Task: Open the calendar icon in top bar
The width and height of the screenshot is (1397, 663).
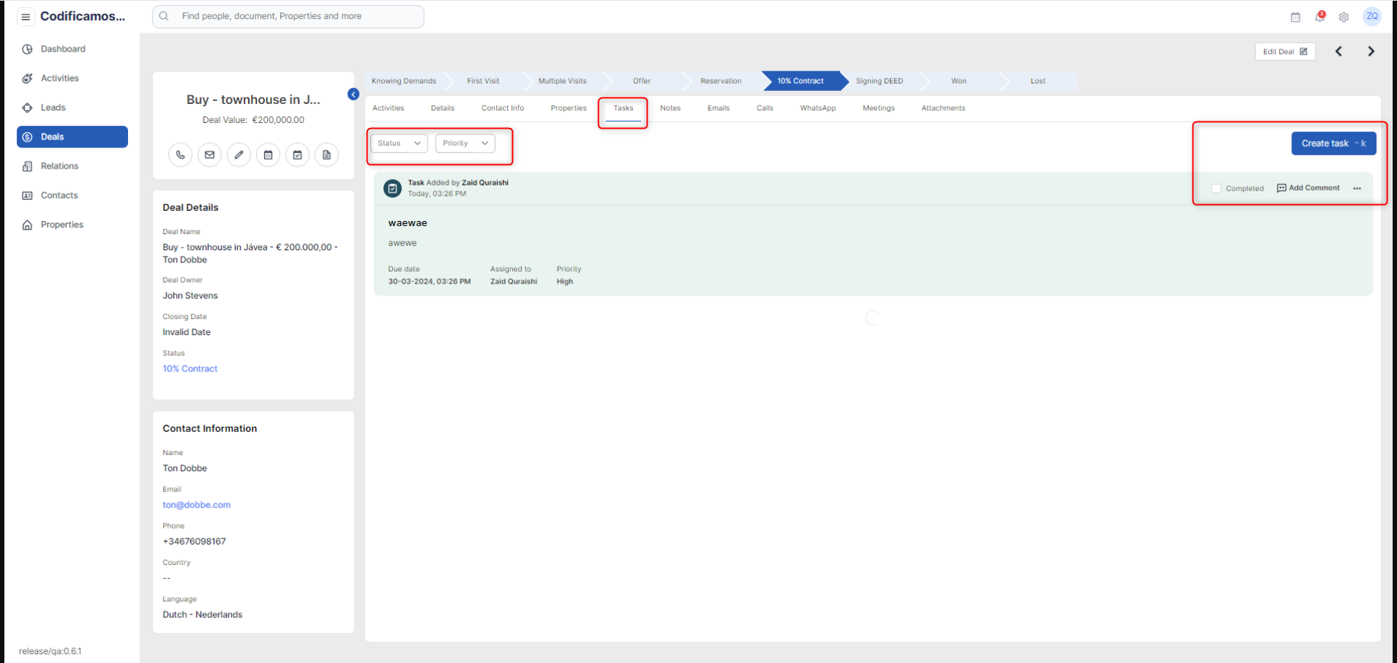Action: point(1295,17)
